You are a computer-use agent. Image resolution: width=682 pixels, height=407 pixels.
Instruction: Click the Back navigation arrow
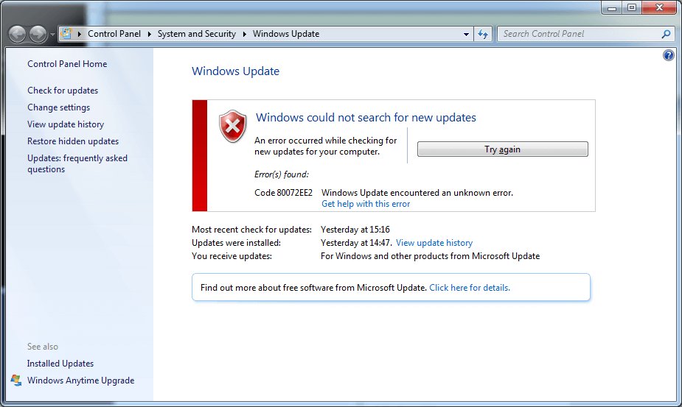(x=18, y=34)
